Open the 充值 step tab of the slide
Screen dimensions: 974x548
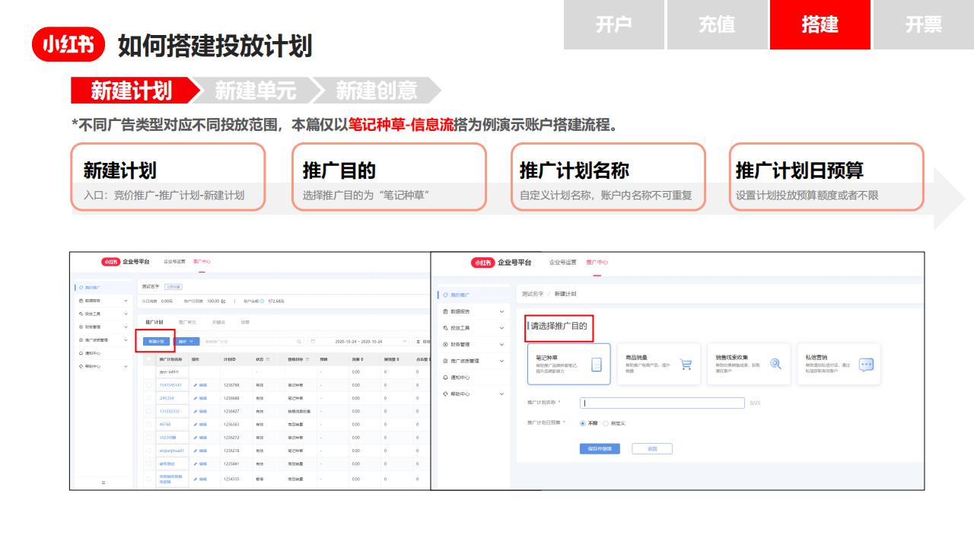(x=718, y=24)
